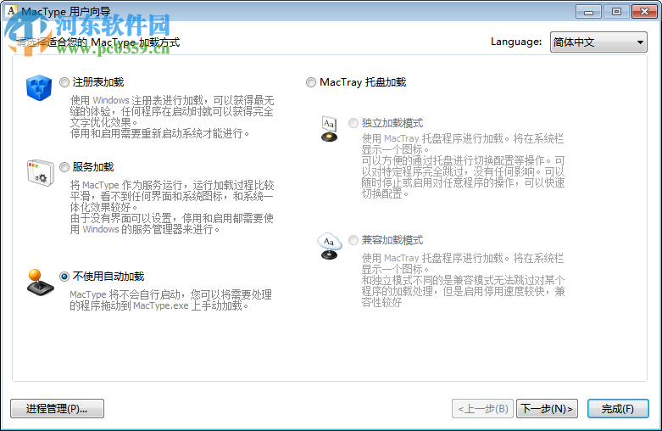Maximize the MacType wizard window
The width and height of the screenshot is (662, 431).
tap(616, 11)
